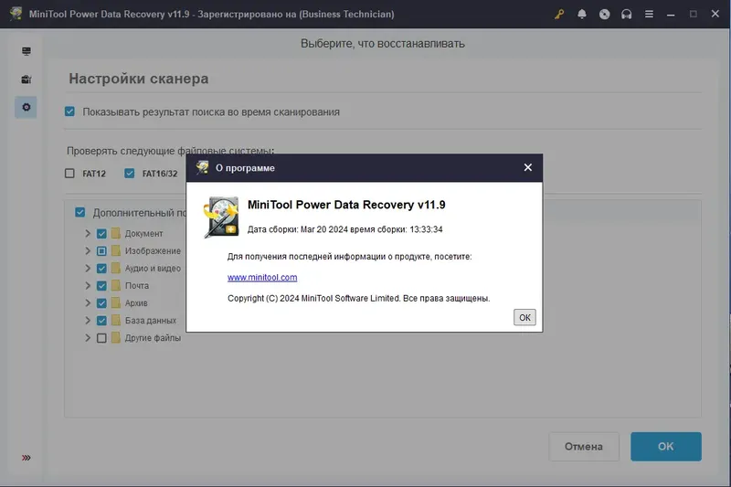This screenshot has height=487, width=731.
Task: Click the build date text in About dialog
Action: pos(344,229)
